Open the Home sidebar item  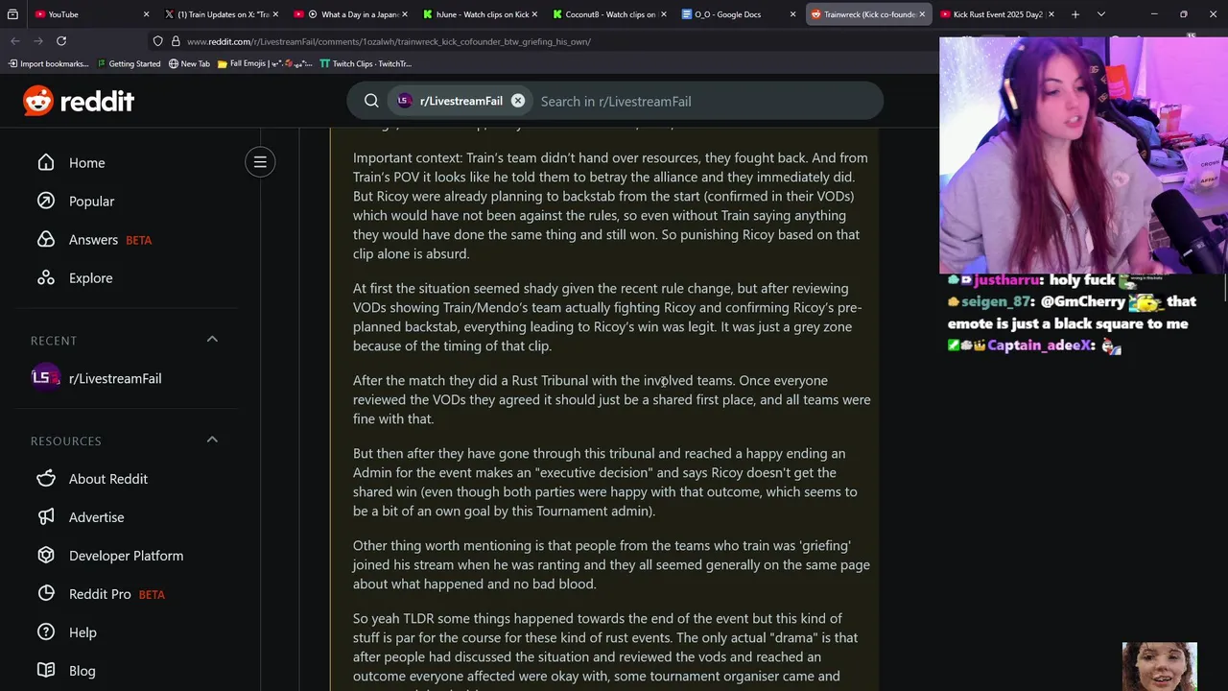(86, 163)
